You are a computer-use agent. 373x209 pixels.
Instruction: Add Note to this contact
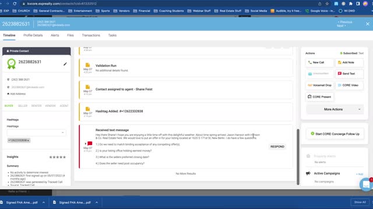(349, 63)
